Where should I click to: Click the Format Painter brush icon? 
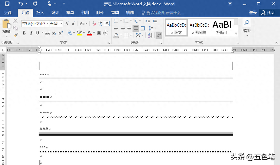(16, 35)
